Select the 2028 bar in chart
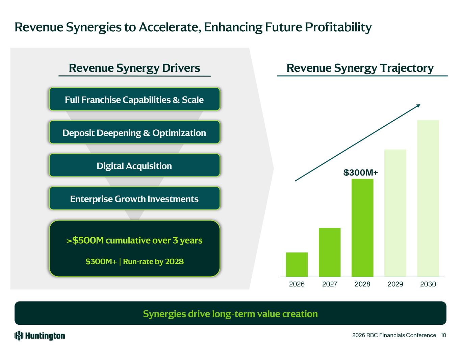Viewport: 461px width, 345px height. [x=362, y=228]
